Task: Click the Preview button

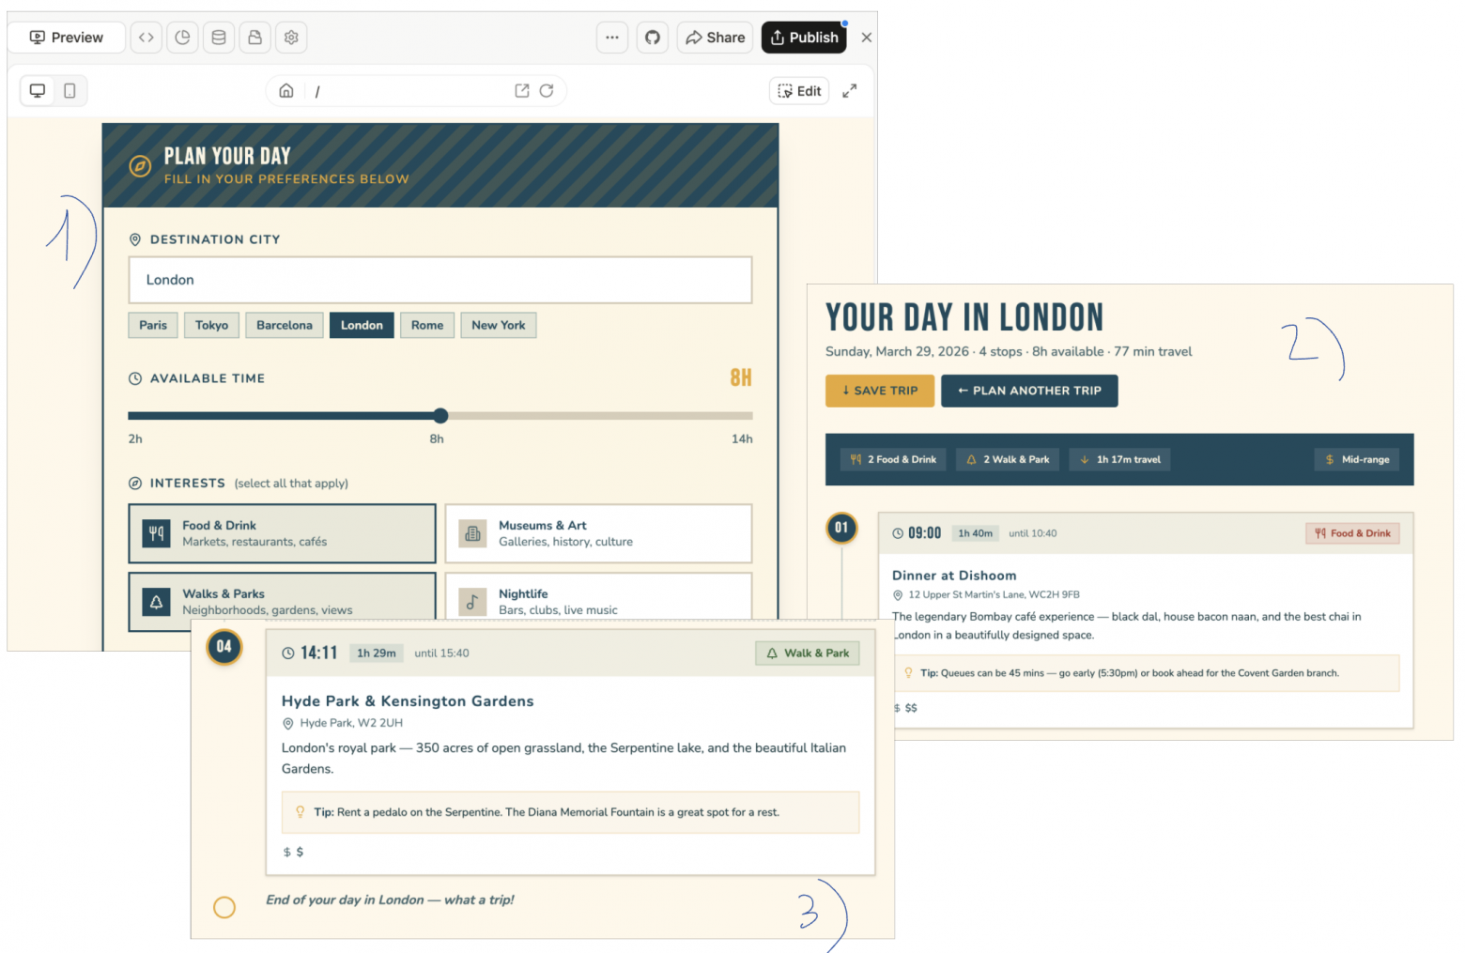Action: 67,38
